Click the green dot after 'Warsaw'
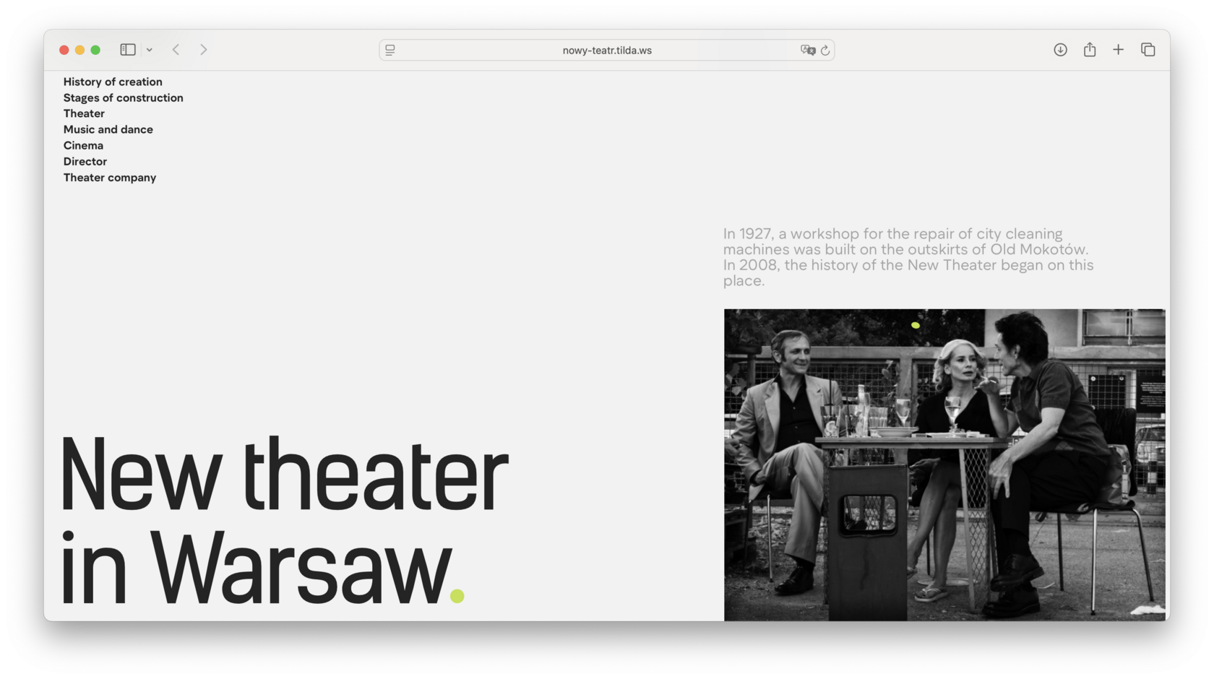The image size is (1214, 679). (x=457, y=594)
